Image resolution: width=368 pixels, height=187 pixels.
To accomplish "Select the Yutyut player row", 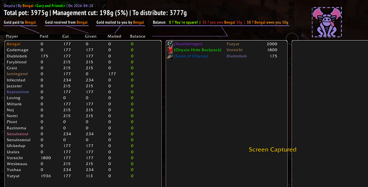I will point(83,176).
